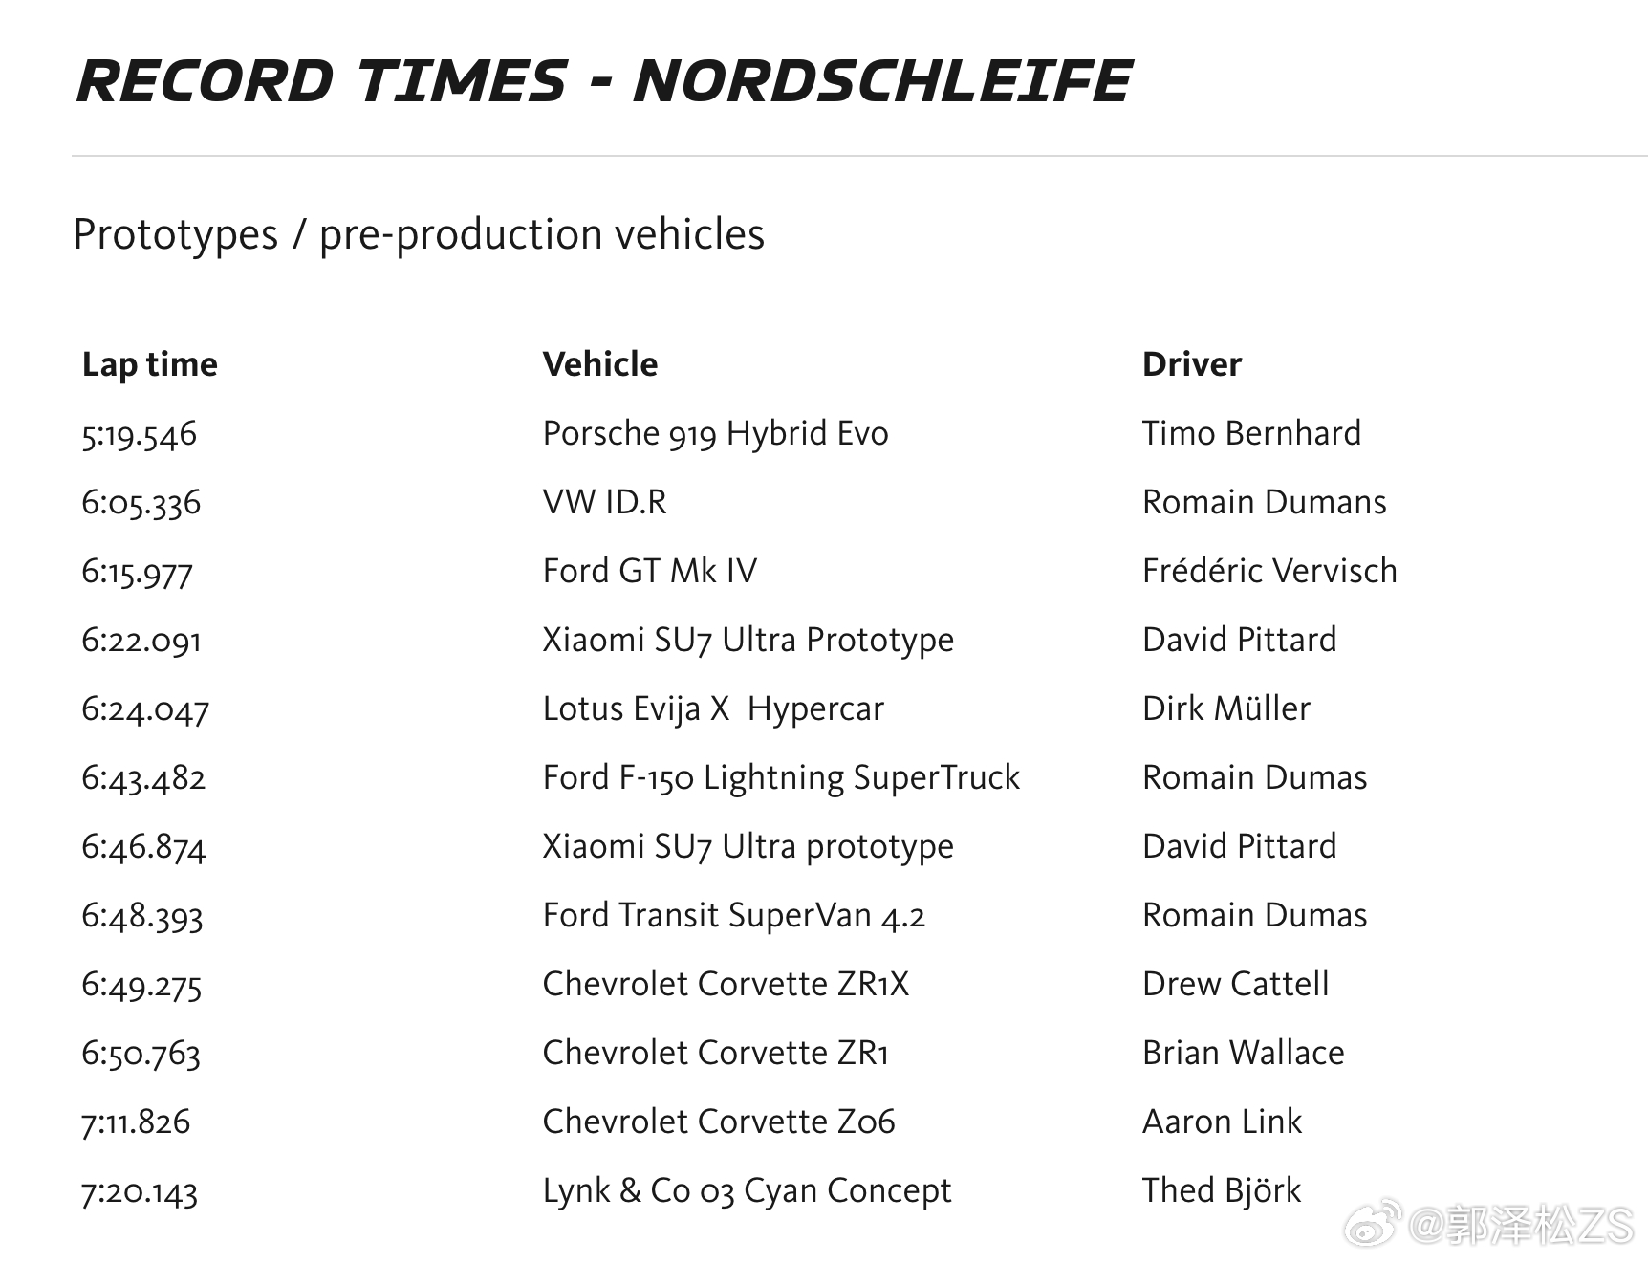Click driver name Frédéric Vervisch

1269,571
